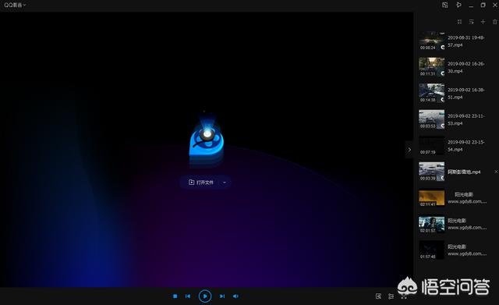Click thumbnail of the 00:03:39 video
The height and width of the screenshot is (305, 499).
tap(431, 172)
